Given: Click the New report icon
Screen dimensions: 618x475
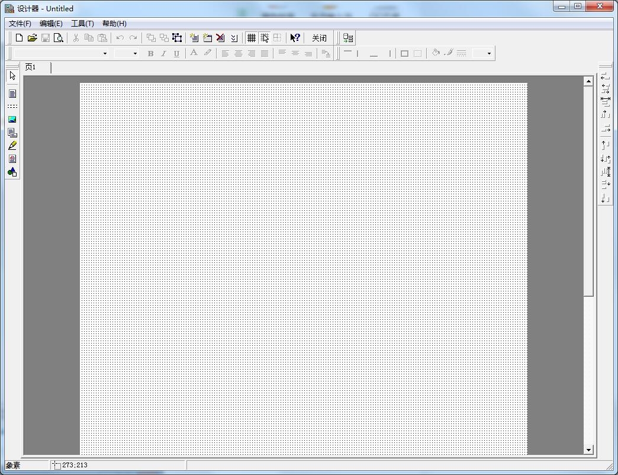Looking at the screenshot, I should 19,38.
